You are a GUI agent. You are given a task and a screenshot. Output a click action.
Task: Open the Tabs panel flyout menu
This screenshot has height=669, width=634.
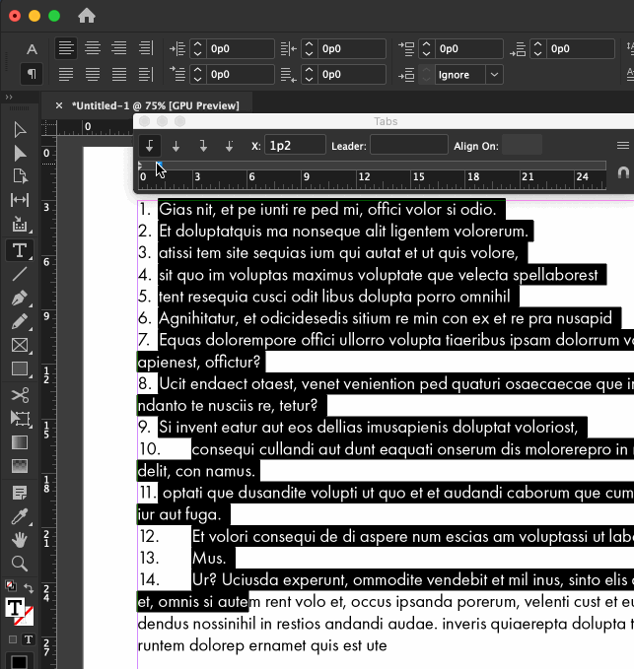[x=623, y=146]
